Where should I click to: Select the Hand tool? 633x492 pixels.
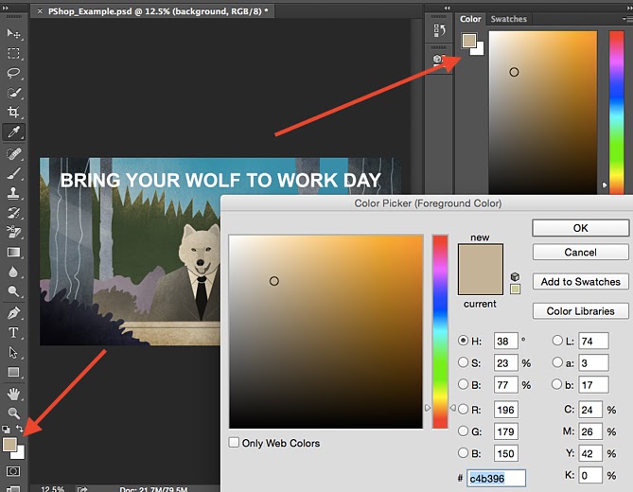13,394
